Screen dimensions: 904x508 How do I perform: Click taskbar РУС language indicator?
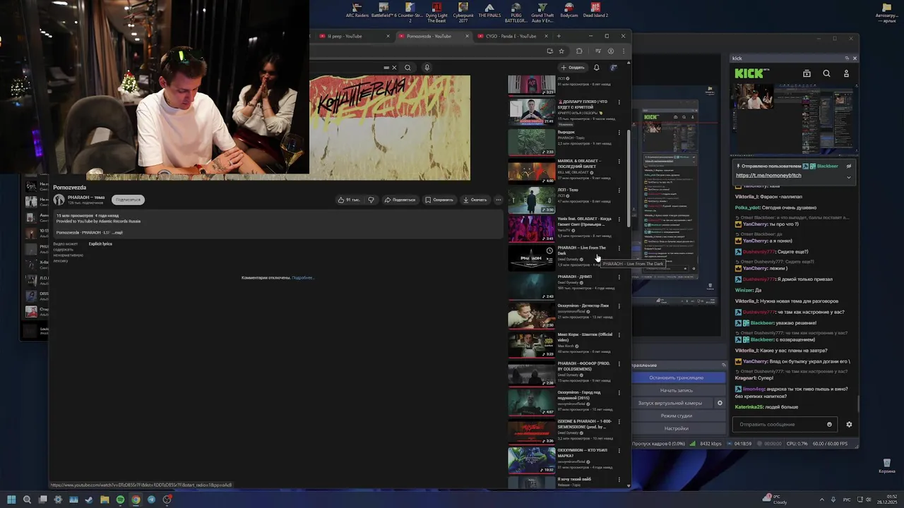[847, 500]
